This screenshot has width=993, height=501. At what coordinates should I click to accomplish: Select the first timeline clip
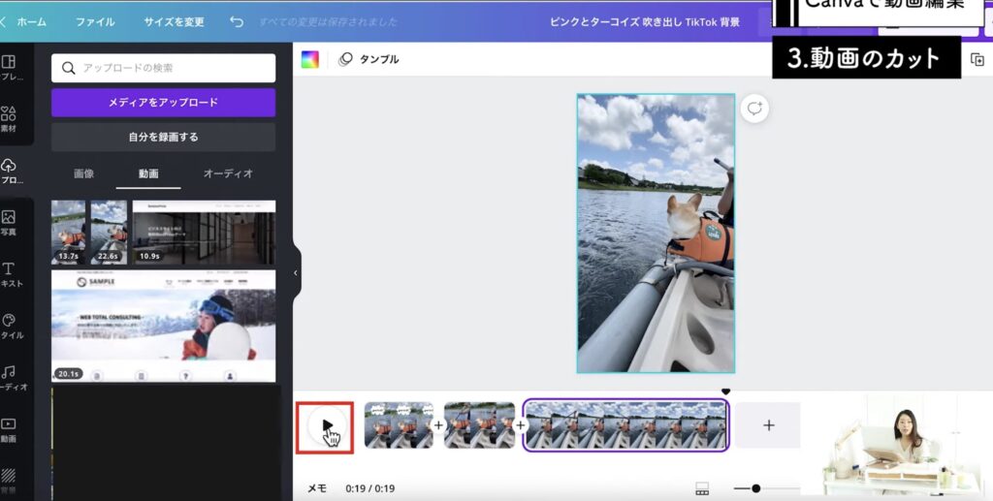click(399, 425)
